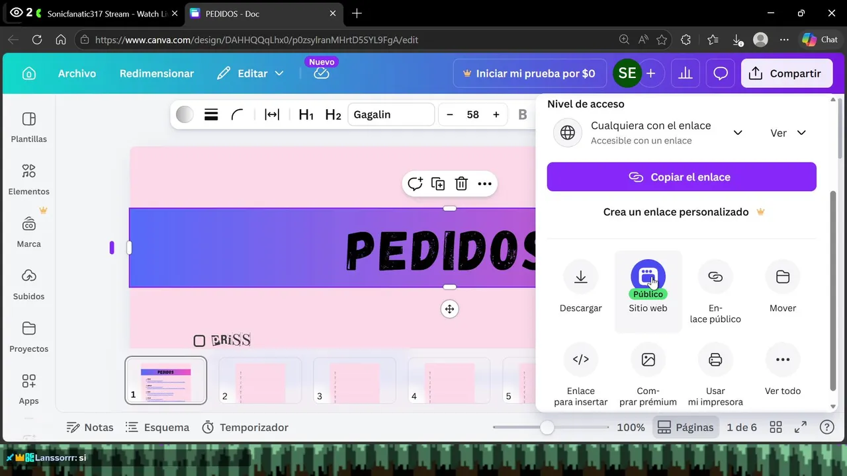Choose Enlace para insertar
The width and height of the screenshot is (847, 476).
pyautogui.click(x=581, y=374)
